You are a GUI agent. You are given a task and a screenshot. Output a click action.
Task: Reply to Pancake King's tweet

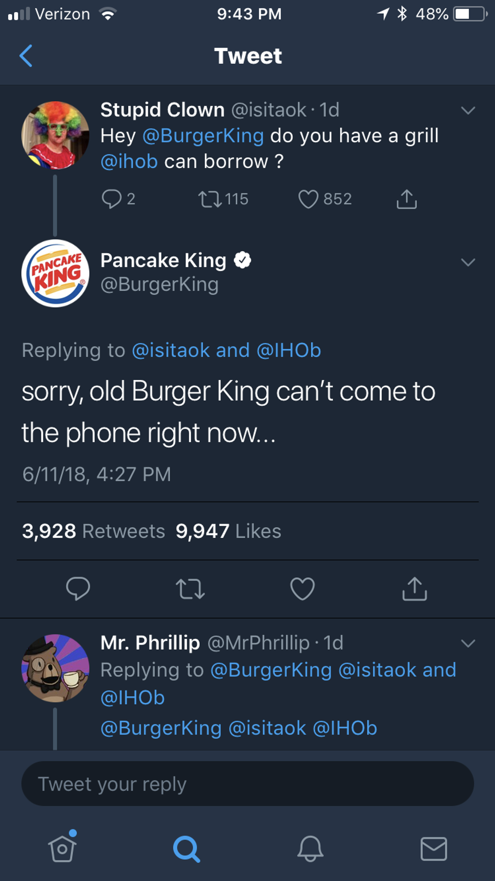pos(78,588)
